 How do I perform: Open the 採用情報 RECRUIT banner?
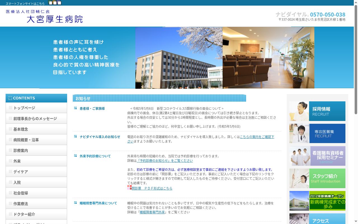point(317,111)
